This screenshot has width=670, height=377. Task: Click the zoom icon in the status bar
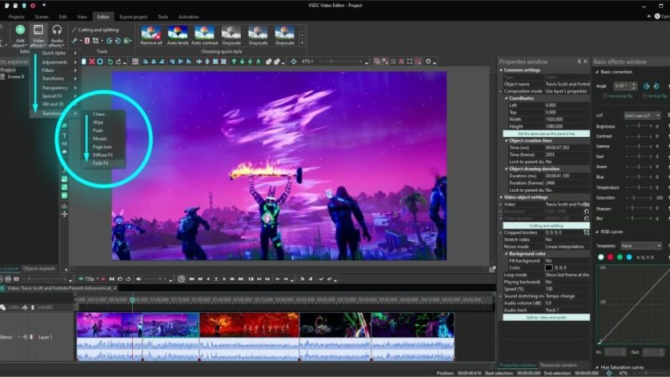click(x=609, y=373)
